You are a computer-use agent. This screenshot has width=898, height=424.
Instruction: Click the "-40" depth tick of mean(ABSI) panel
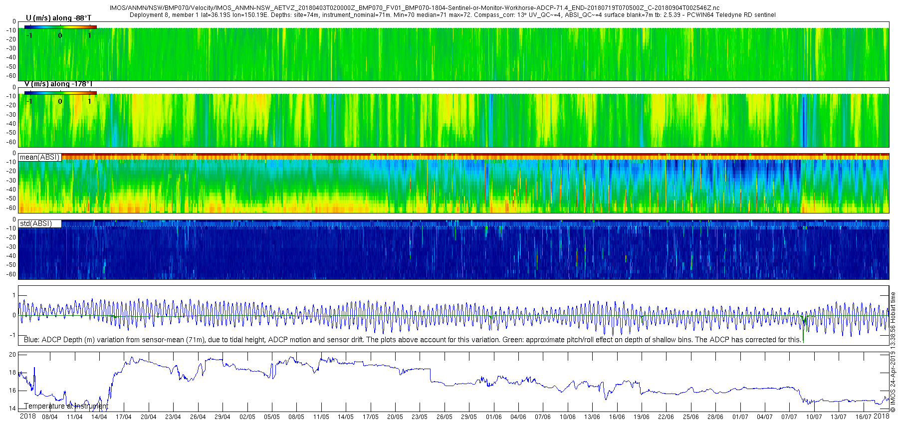pyautogui.click(x=11, y=190)
